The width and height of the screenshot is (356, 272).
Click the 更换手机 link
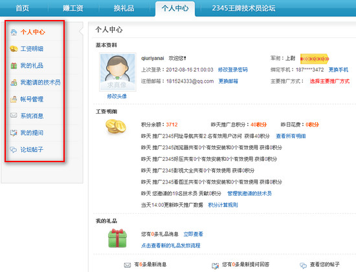point(339,70)
